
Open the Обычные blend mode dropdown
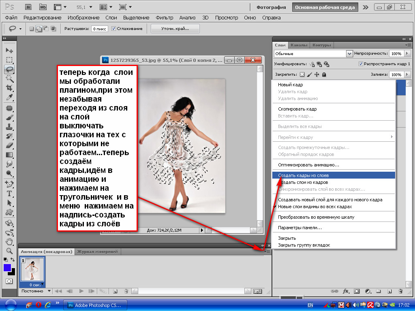pos(349,53)
